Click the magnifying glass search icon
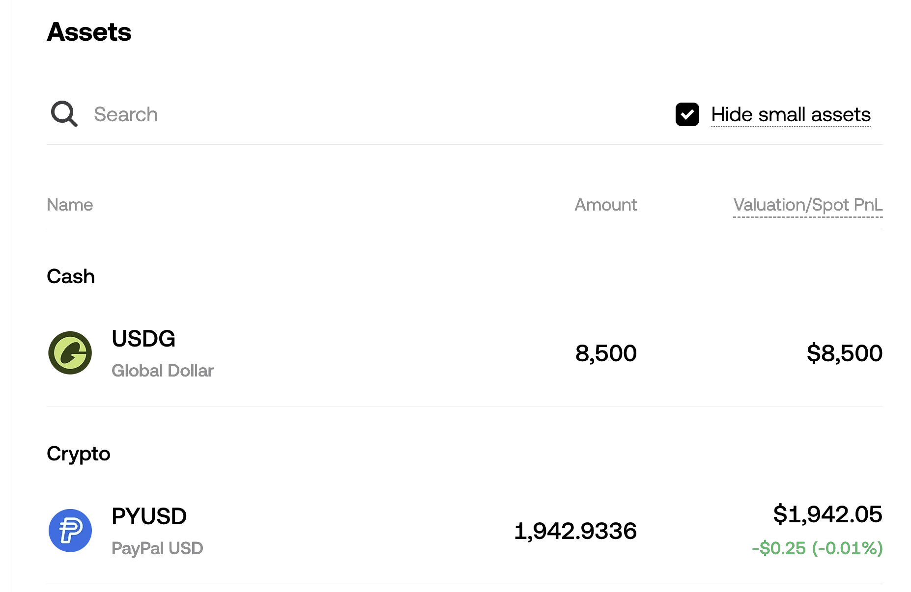Screen dimensions: 911x592 click(x=64, y=114)
